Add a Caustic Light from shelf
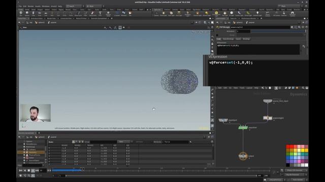This screenshot has height=182, width=325. pos(239,14)
